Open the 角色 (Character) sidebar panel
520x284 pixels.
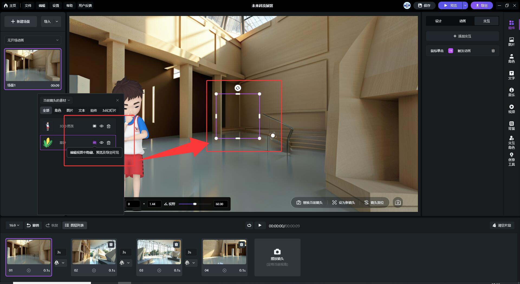click(x=511, y=59)
